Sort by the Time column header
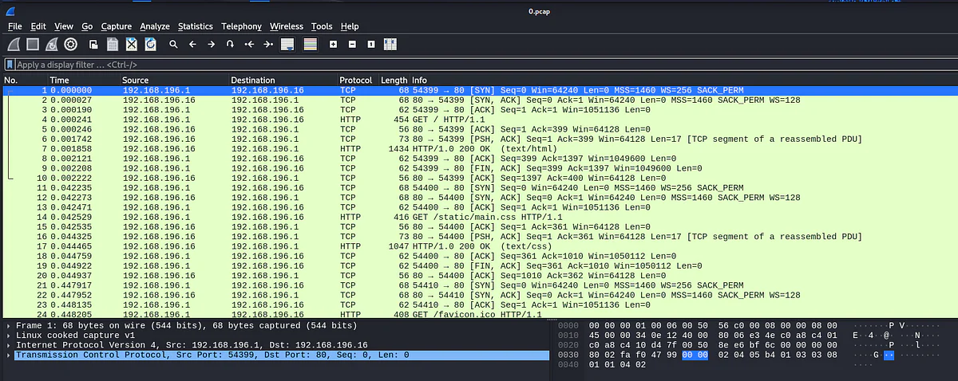Viewport: 958px width, 381px height. 83,81
